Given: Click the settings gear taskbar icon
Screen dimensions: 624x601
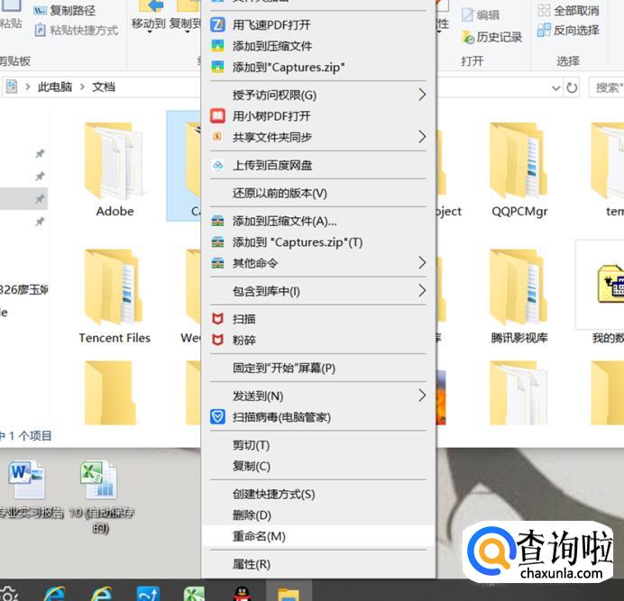Looking at the screenshot, I should coord(8,594).
